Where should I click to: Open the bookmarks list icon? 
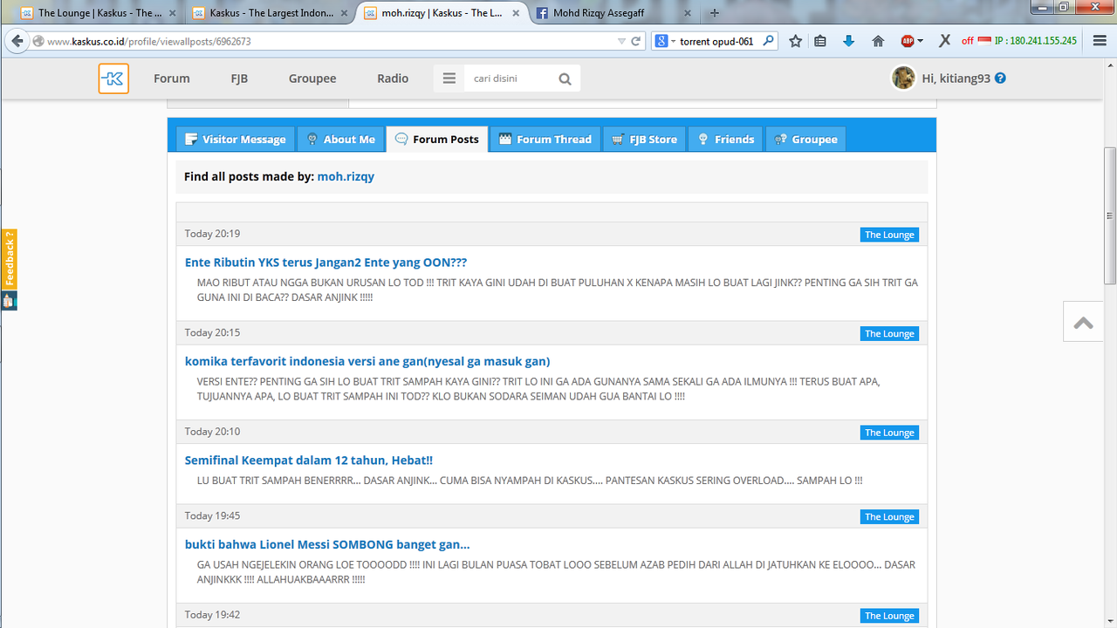click(820, 41)
